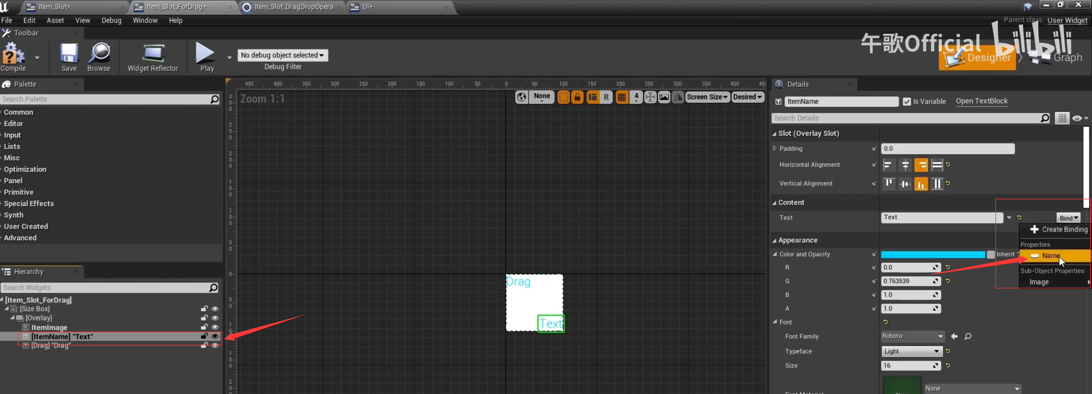Viewport: 1092px width, 394px height.
Task: Open the Asset menu
Action: tap(55, 20)
